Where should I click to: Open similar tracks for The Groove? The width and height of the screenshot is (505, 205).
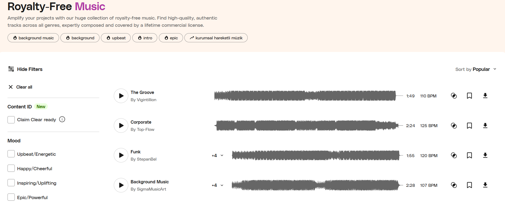tap(454, 96)
